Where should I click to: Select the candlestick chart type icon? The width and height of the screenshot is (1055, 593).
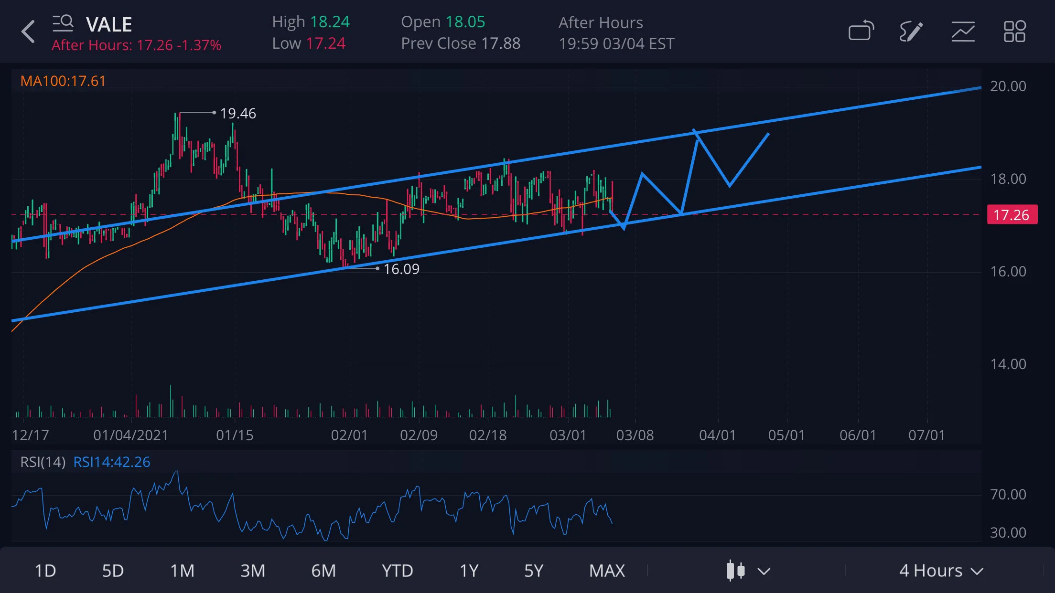[735, 571]
